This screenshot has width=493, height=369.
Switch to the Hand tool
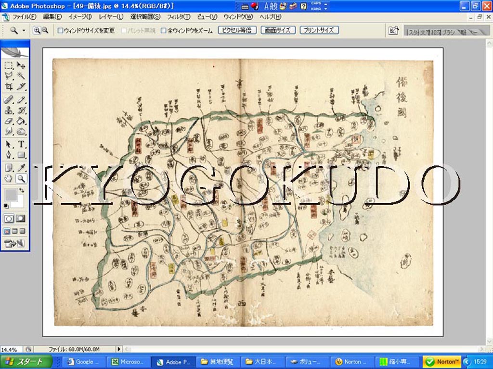pyautogui.click(x=9, y=179)
